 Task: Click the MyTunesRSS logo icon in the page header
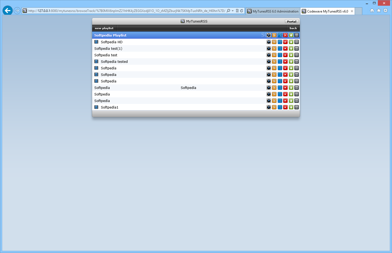[183, 21]
